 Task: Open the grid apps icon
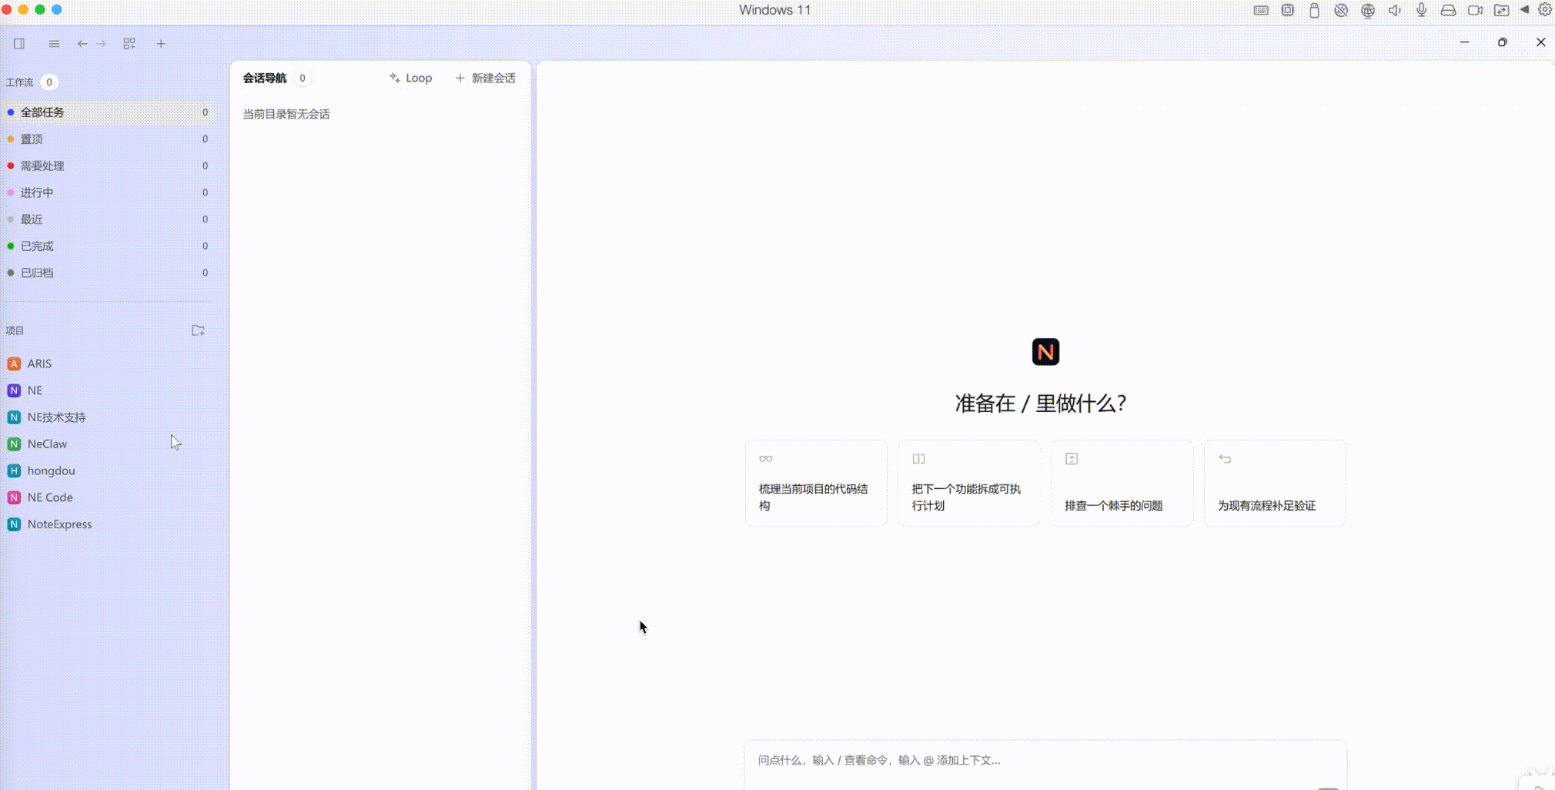click(129, 44)
